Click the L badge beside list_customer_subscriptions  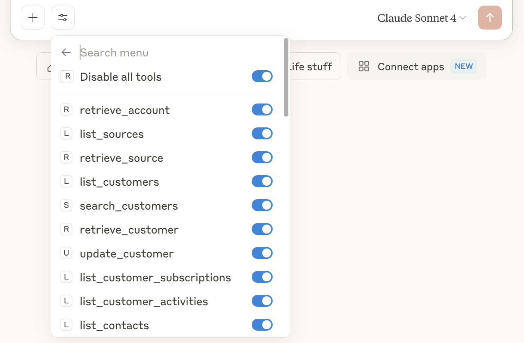(66, 277)
